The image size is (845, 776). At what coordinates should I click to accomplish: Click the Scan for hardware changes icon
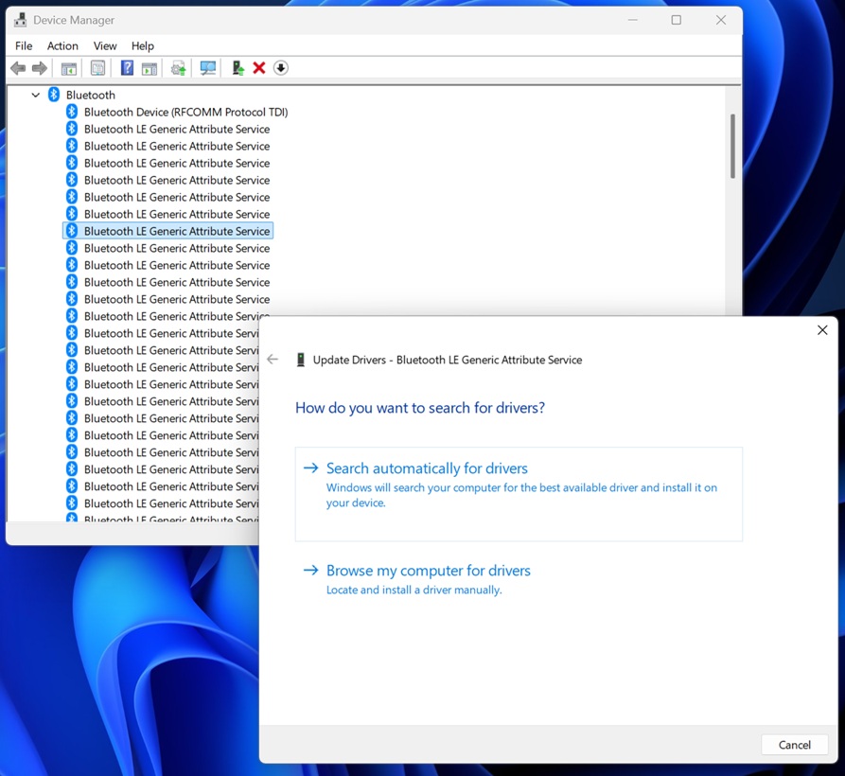tap(206, 67)
